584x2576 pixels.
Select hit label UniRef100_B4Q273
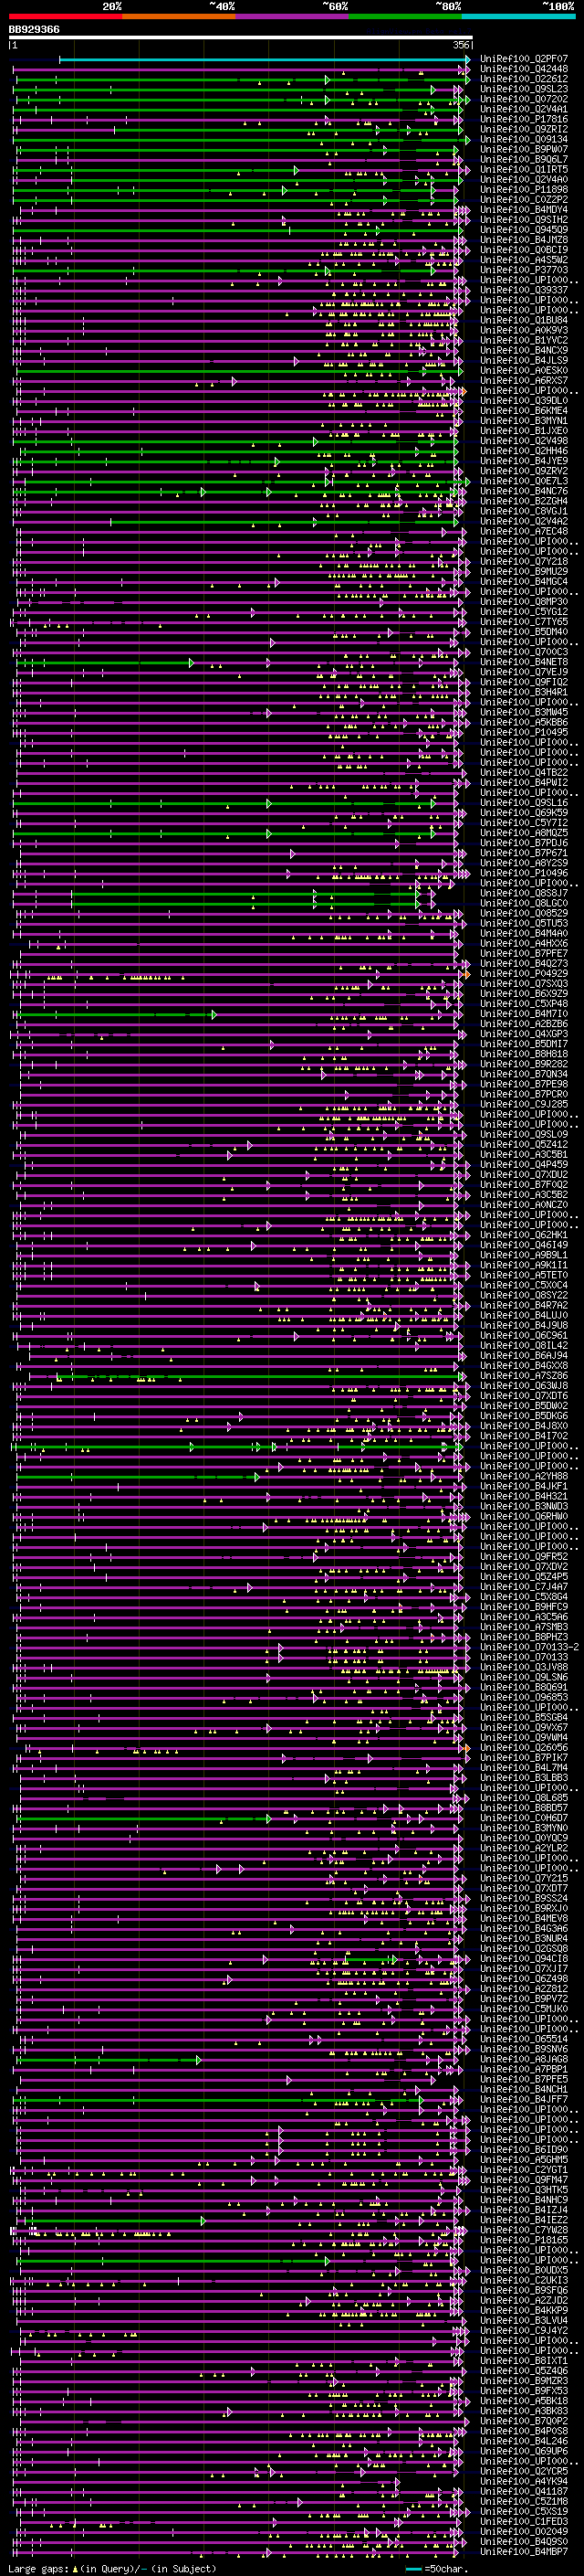524,962
